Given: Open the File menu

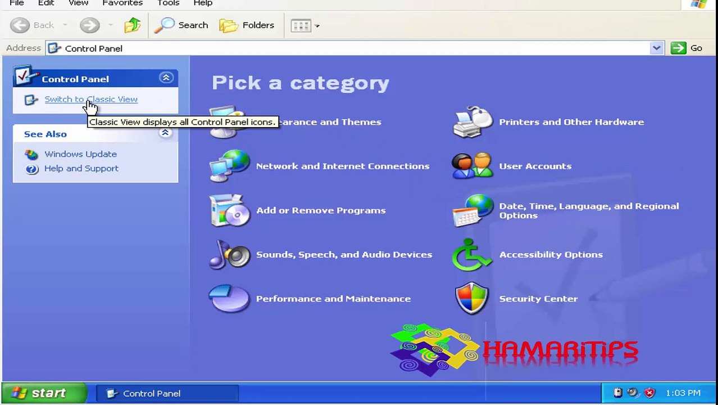Looking at the screenshot, I should 17,3.
